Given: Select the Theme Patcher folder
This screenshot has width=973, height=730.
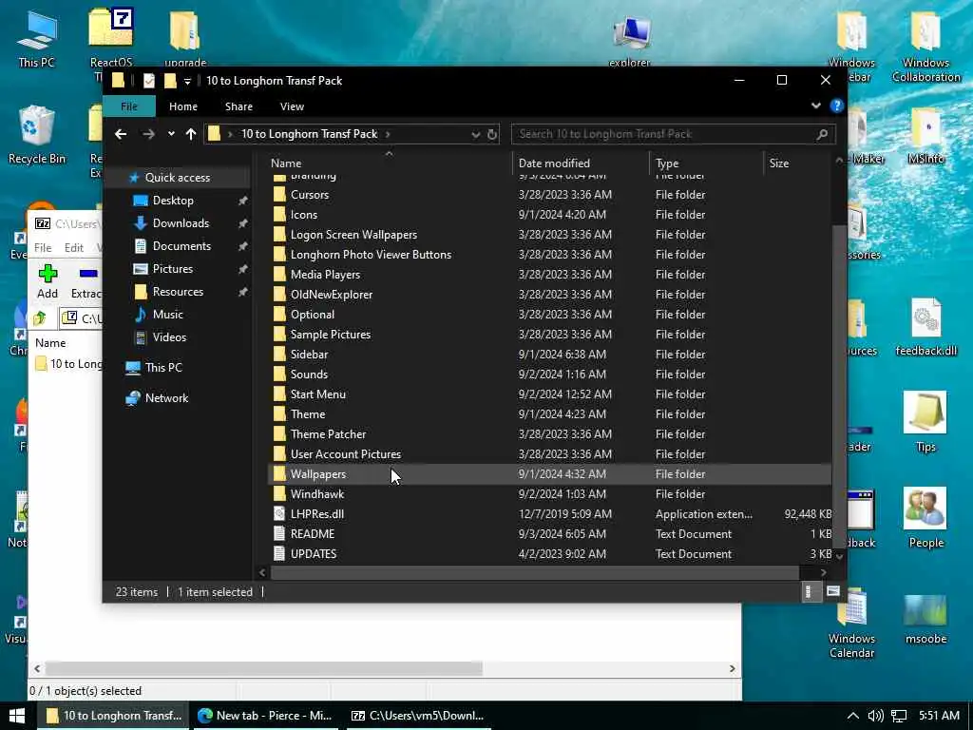Looking at the screenshot, I should click(328, 434).
